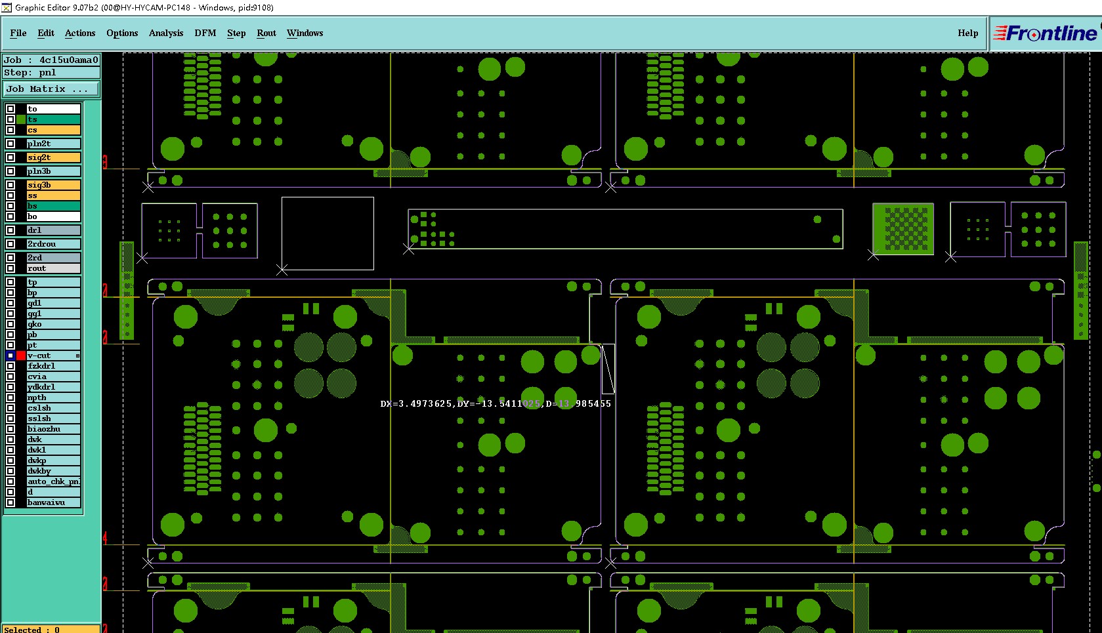Click the Frontline logo
The image size is (1102, 633).
click(1046, 33)
